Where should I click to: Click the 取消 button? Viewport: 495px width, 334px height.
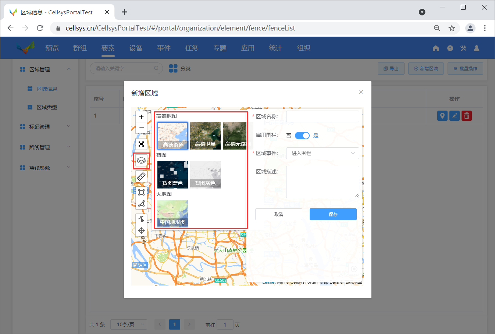279,214
